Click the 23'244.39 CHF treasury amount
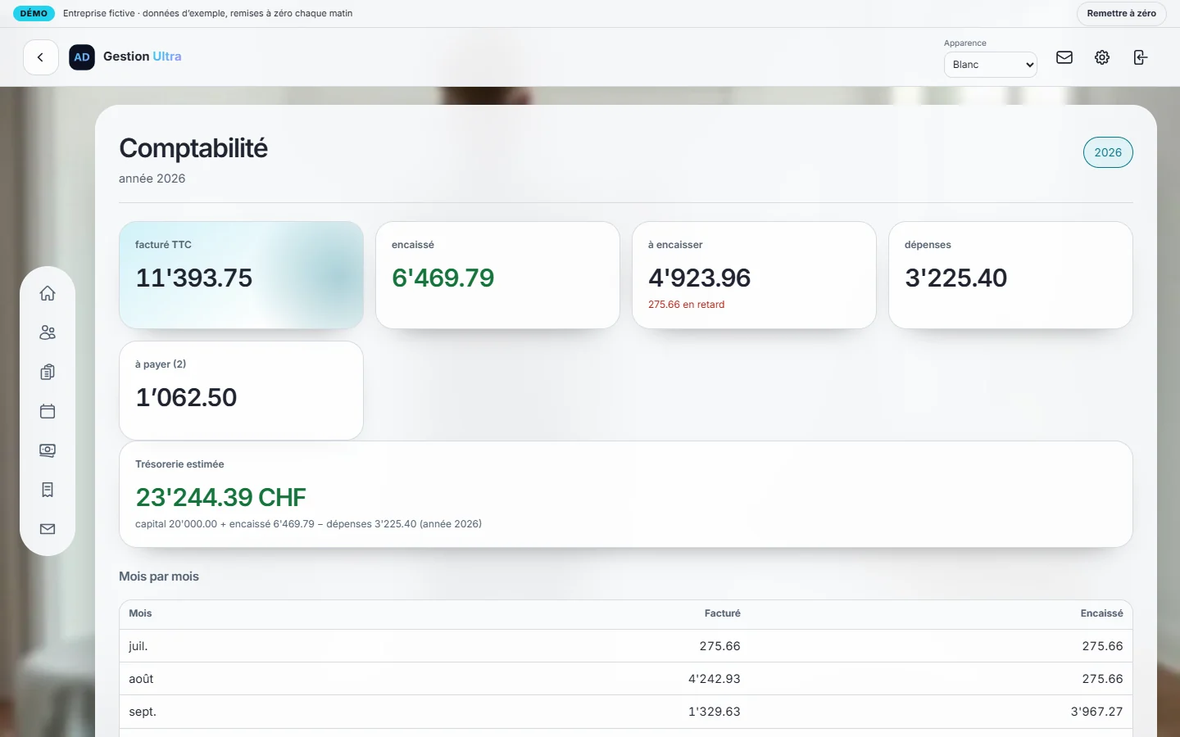 pos(221,497)
